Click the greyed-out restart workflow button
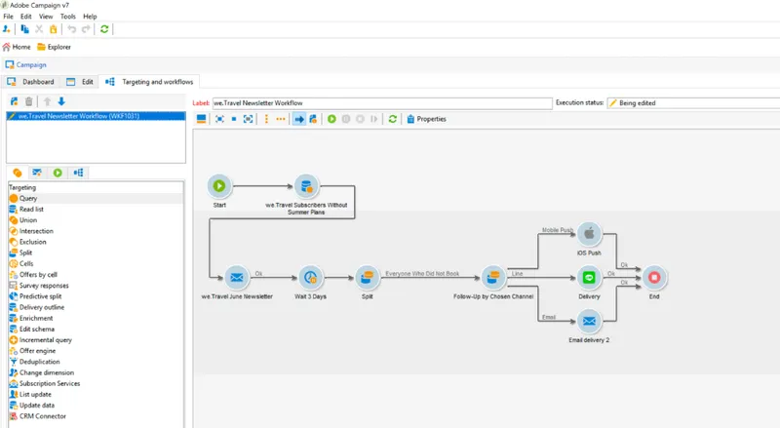The height and width of the screenshot is (428, 780). [x=374, y=119]
